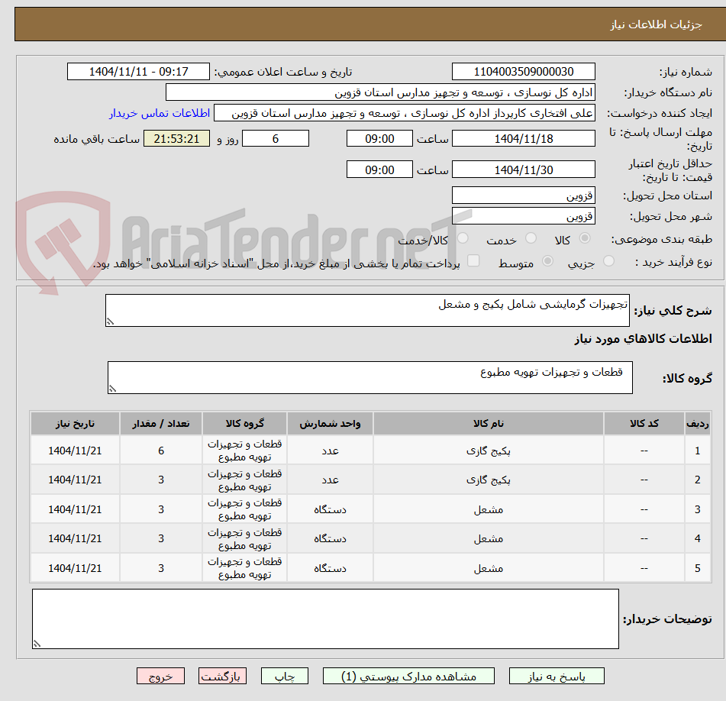The image size is (726, 701).
Task: Click the 'پاسخ به نیاز' button
Action: [557, 676]
